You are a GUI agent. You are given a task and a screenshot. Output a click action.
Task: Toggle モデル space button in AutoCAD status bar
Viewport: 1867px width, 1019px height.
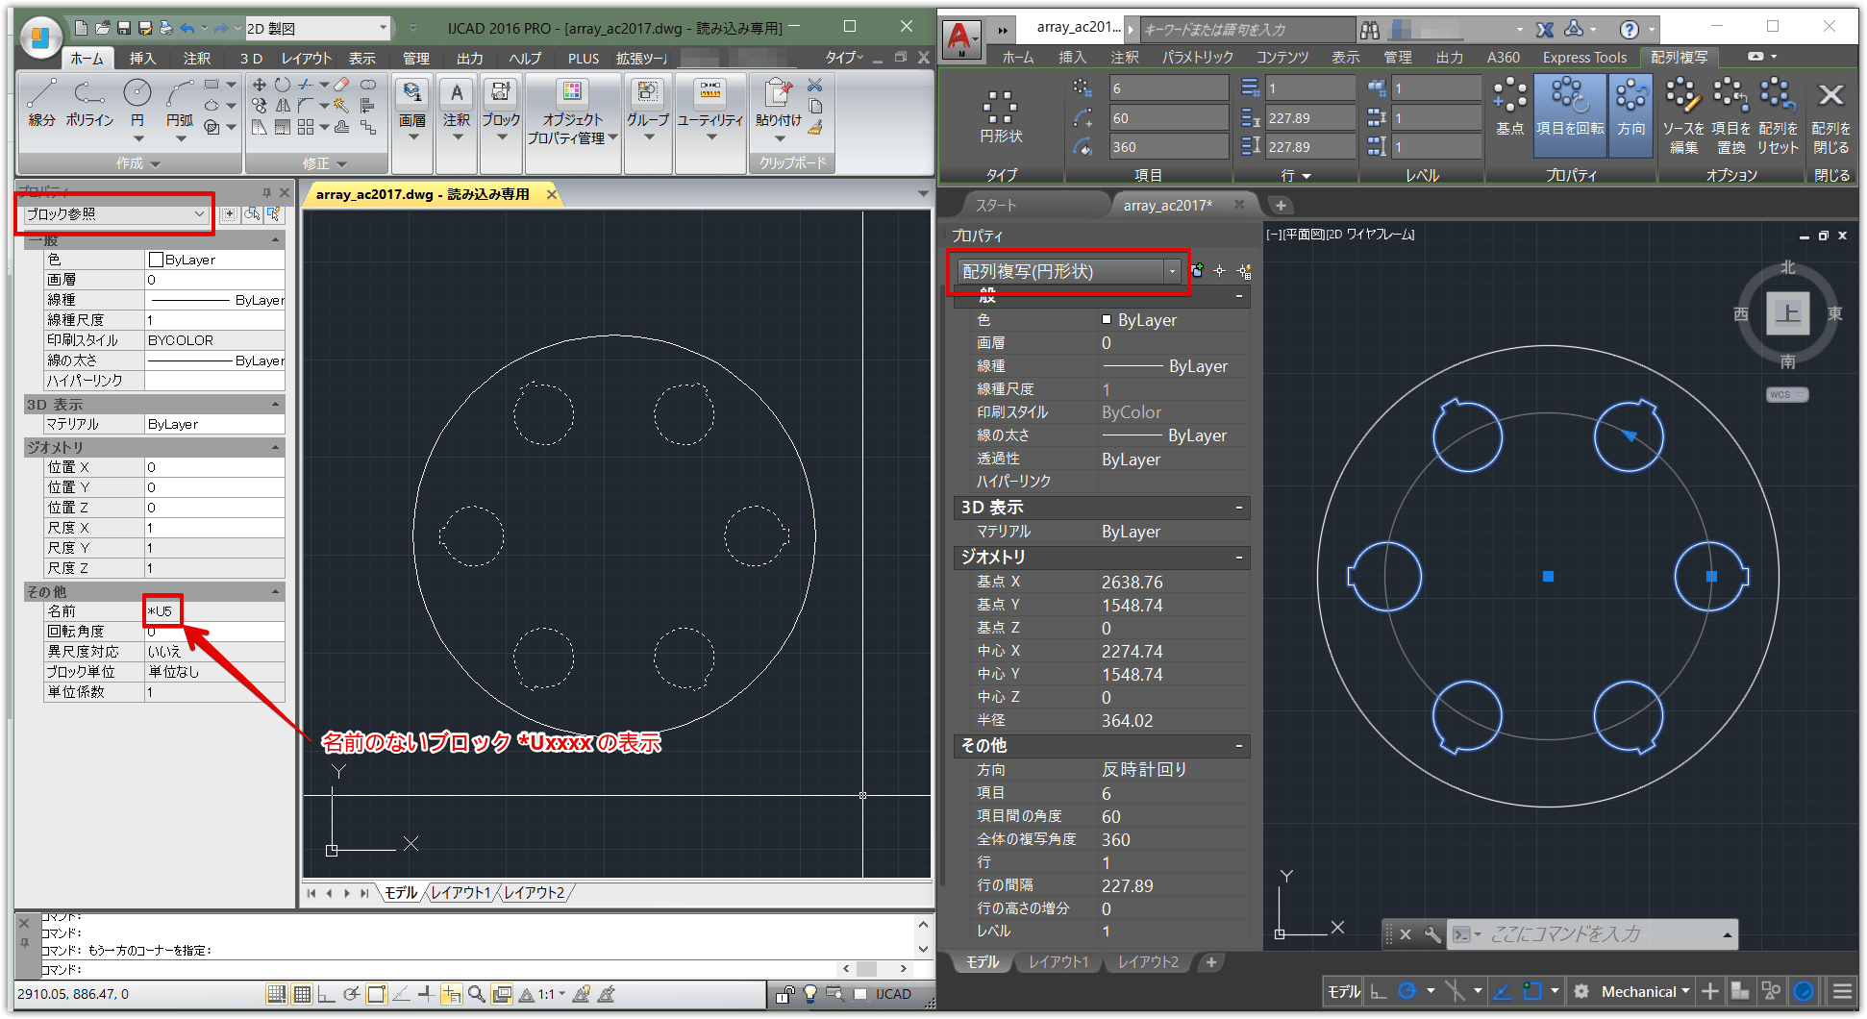point(1343,991)
